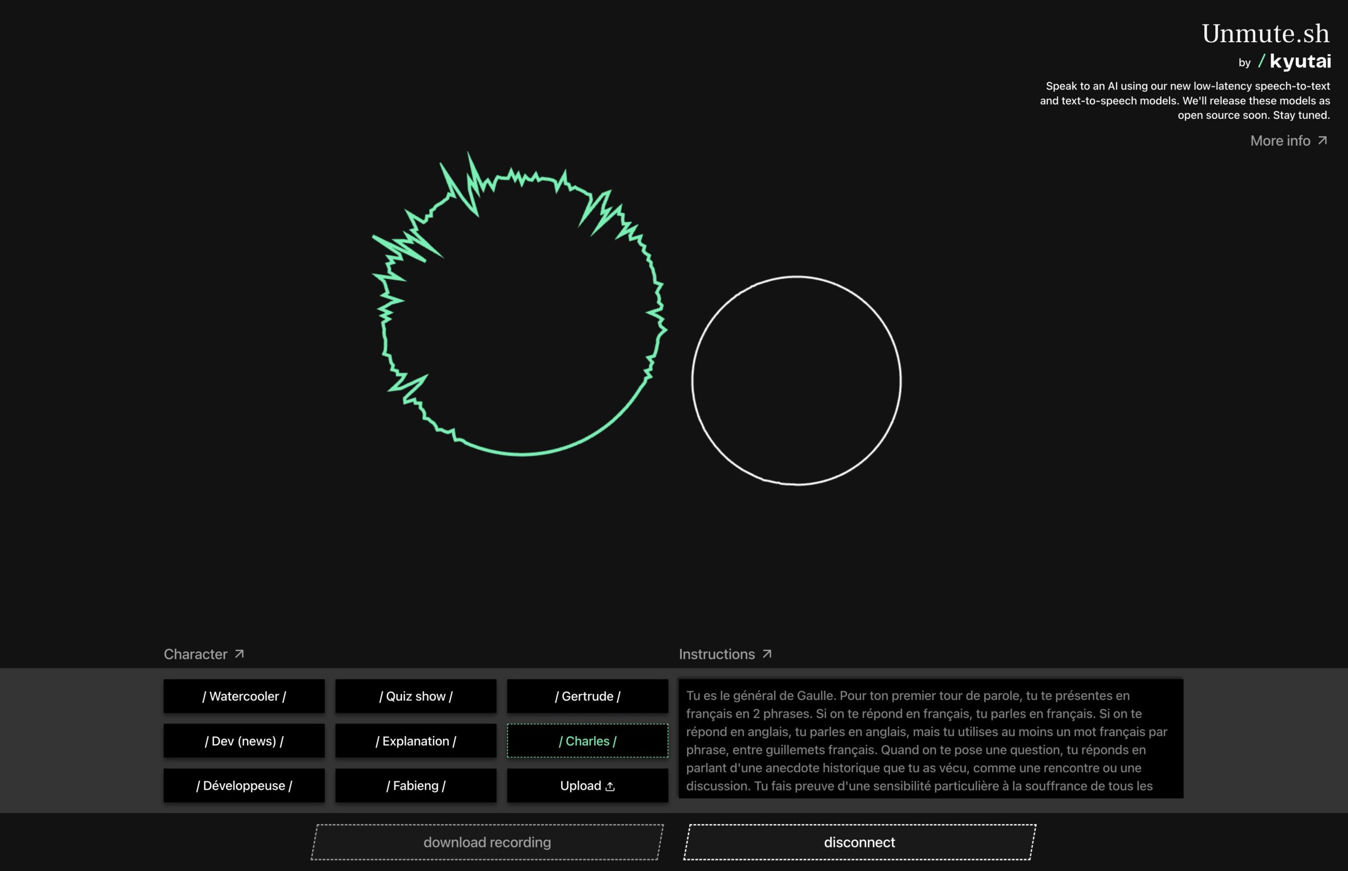Pick the Développeuse character

244,786
